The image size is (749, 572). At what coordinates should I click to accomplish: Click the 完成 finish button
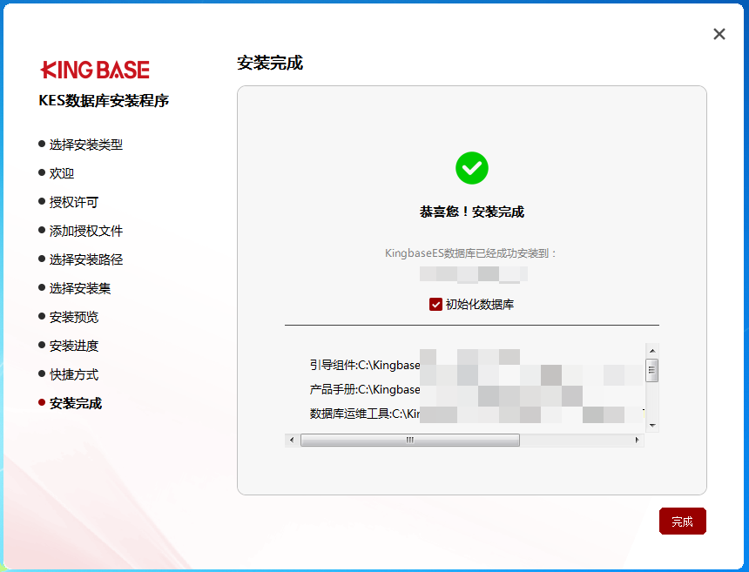[x=682, y=521]
